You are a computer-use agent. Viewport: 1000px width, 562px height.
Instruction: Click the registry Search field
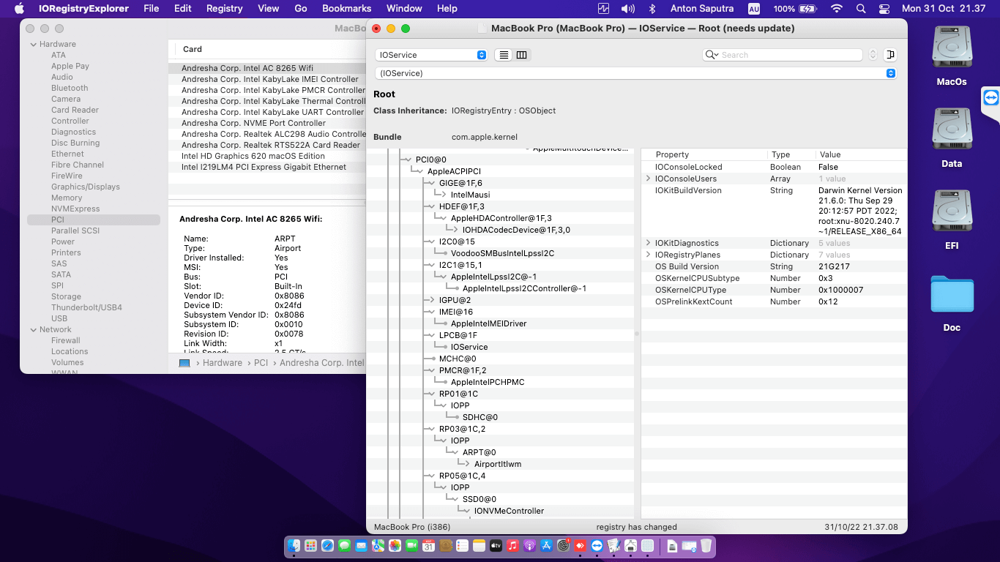pos(787,55)
